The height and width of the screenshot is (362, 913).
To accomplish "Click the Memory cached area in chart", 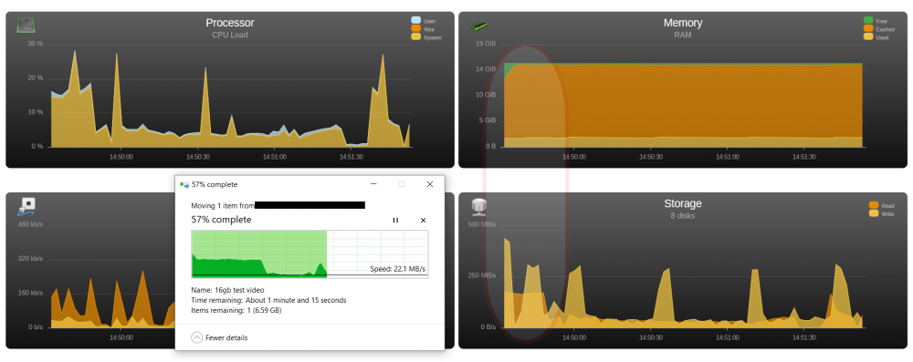I will pyautogui.click(x=682, y=102).
